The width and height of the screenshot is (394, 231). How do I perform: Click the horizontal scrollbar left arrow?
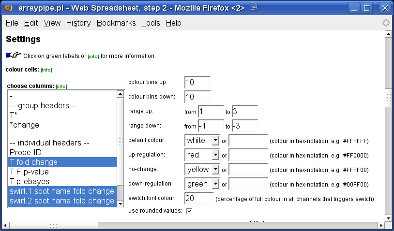5,225
